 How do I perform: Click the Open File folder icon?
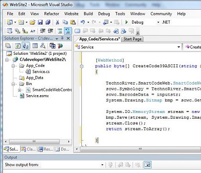click(x=33, y=22)
